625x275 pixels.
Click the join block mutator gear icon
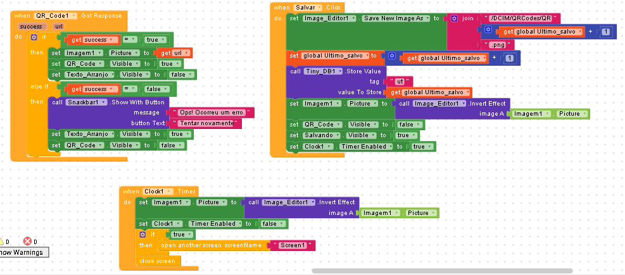pos(455,18)
